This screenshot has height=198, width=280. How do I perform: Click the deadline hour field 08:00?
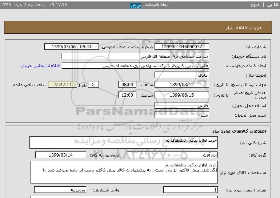point(127,85)
